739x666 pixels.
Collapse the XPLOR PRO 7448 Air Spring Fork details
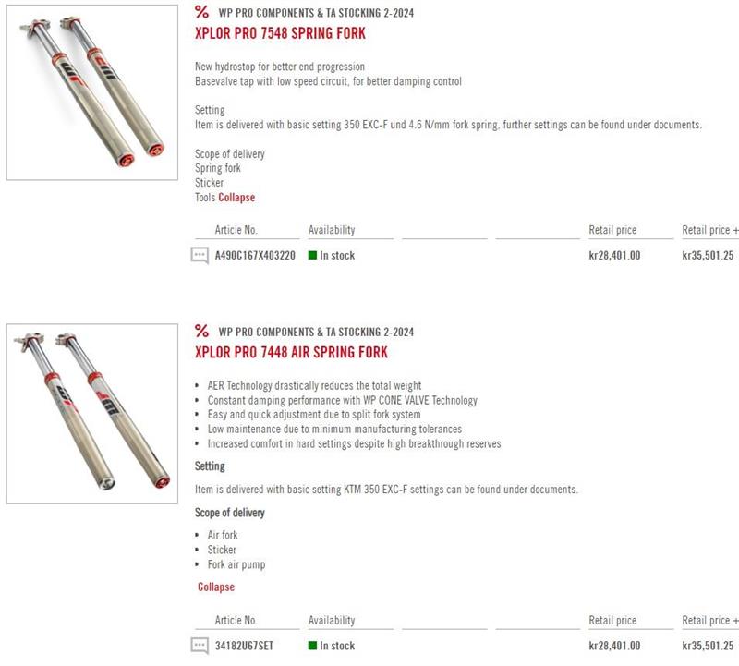(216, 587)
